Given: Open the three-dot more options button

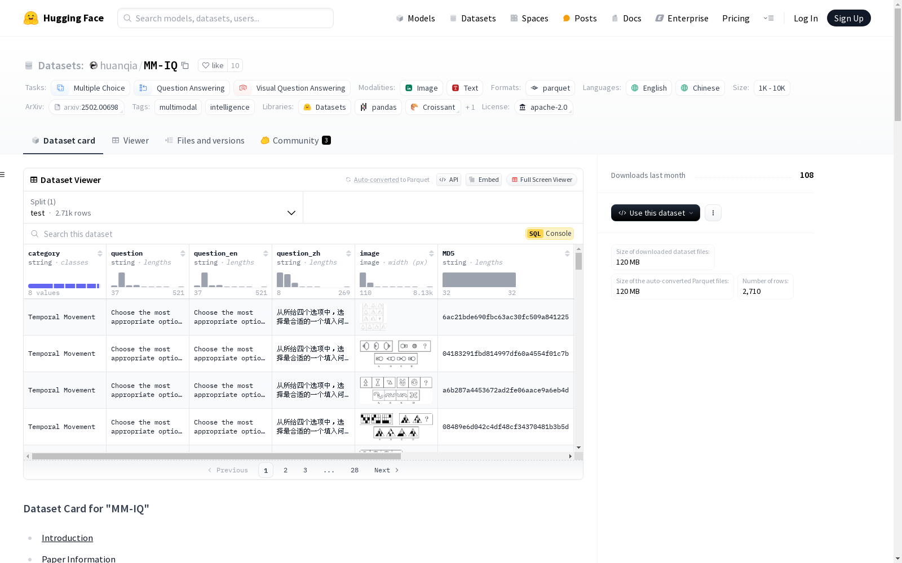Looking at the screenshot, I should (x=713, y=213).
